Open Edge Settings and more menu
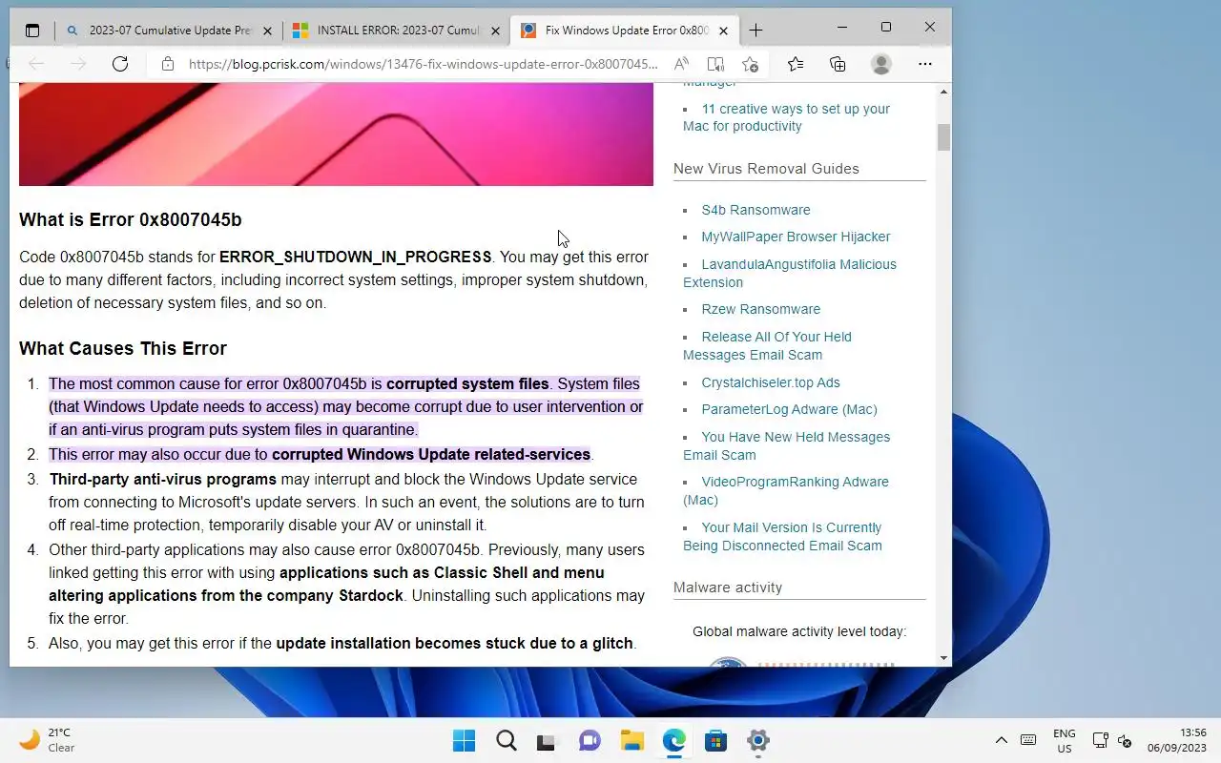Screen dimensions: 1221x763 (925, 64)
